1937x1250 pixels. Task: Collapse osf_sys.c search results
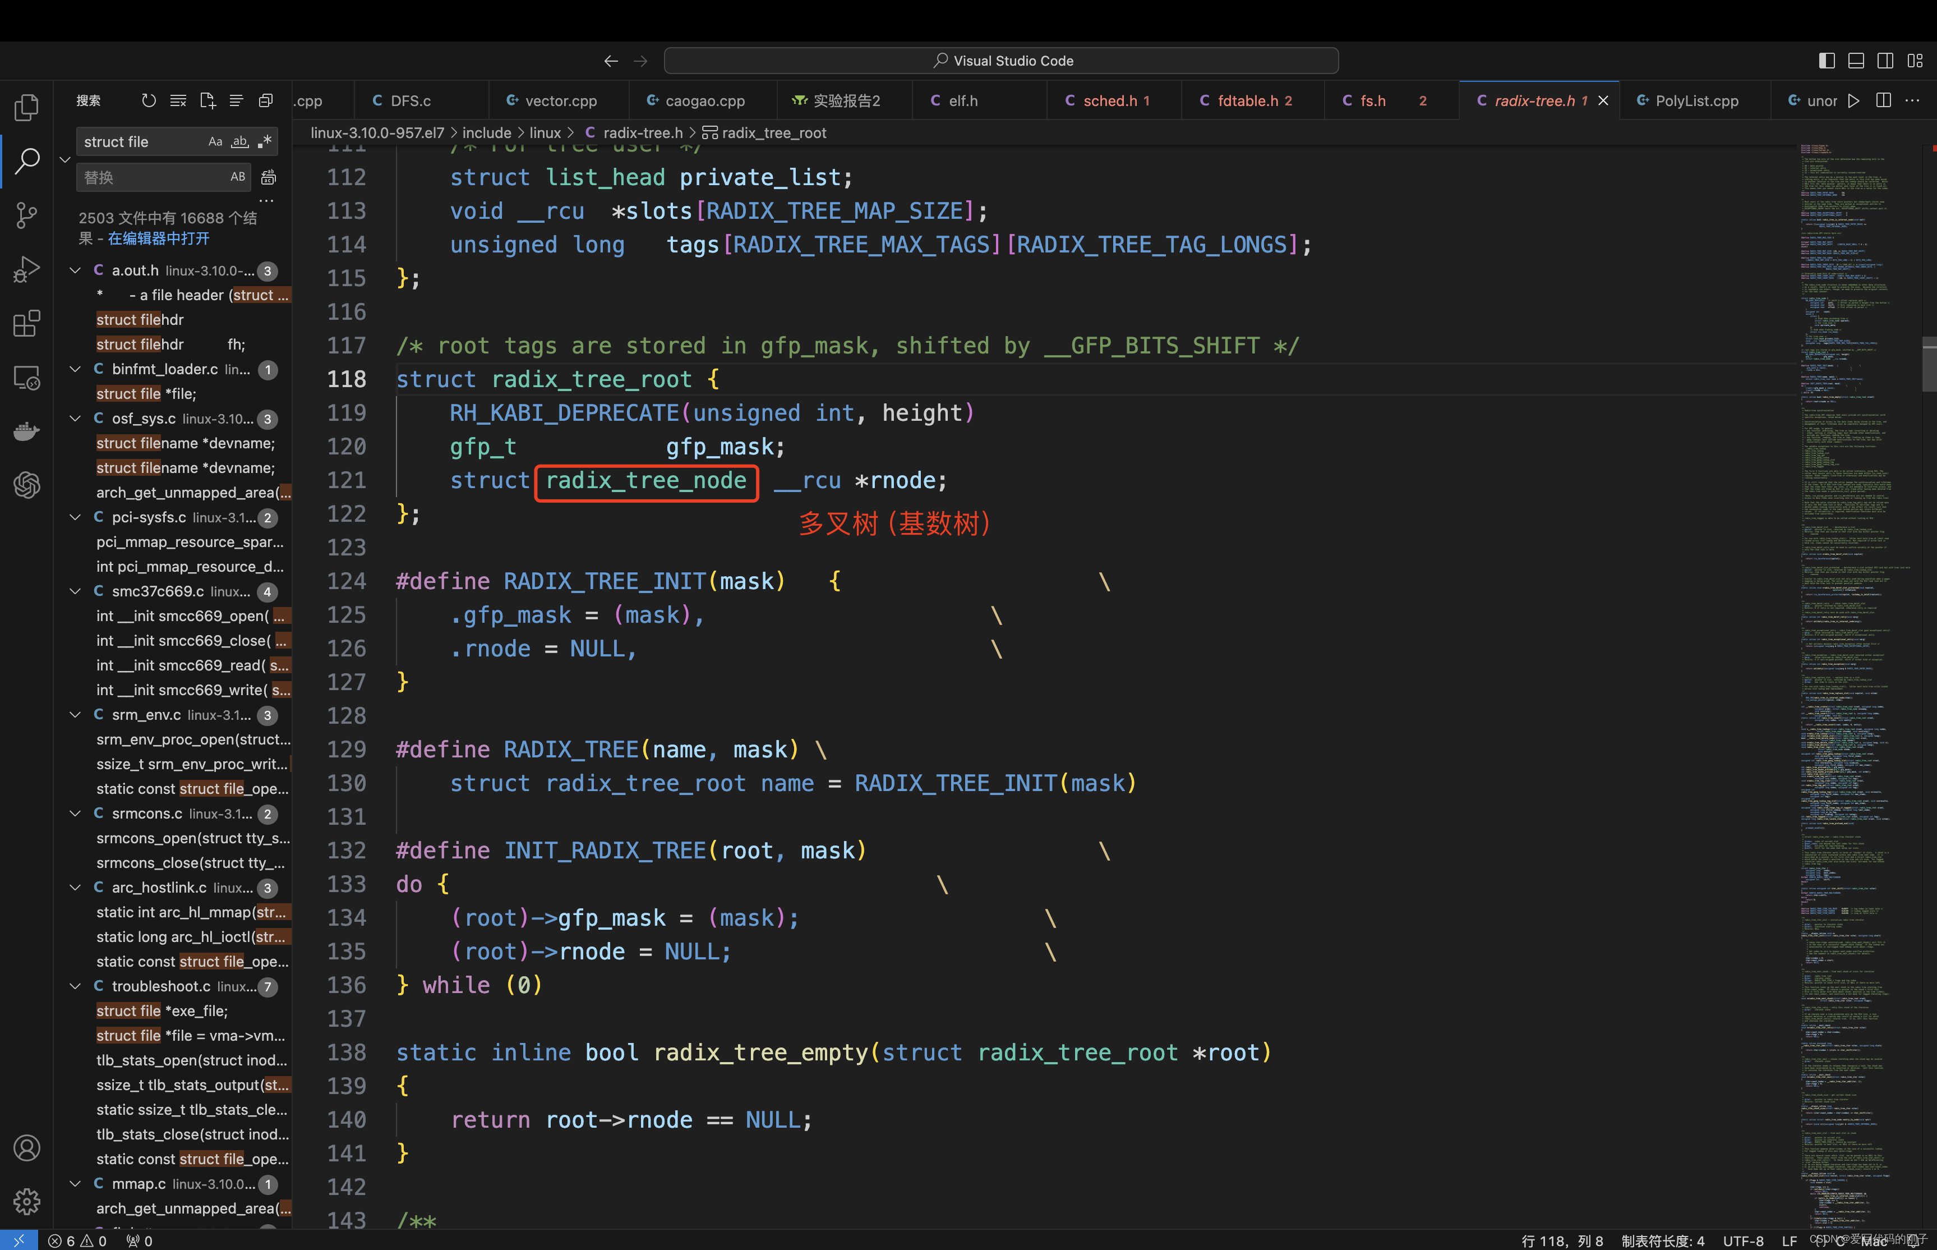(x=76, y=419)
